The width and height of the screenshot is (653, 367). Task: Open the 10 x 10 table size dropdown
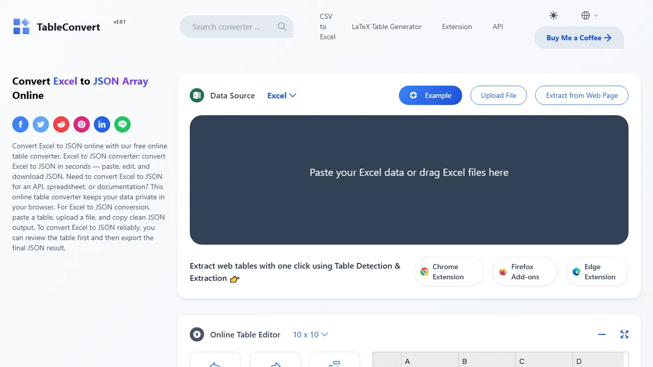click(x=310, y=334)
